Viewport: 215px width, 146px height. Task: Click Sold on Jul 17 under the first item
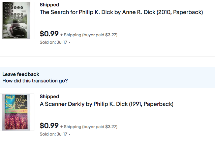pos(54,42)
